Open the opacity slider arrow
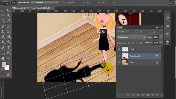This screenshot has height=99, width=176. tap(161, 37)
